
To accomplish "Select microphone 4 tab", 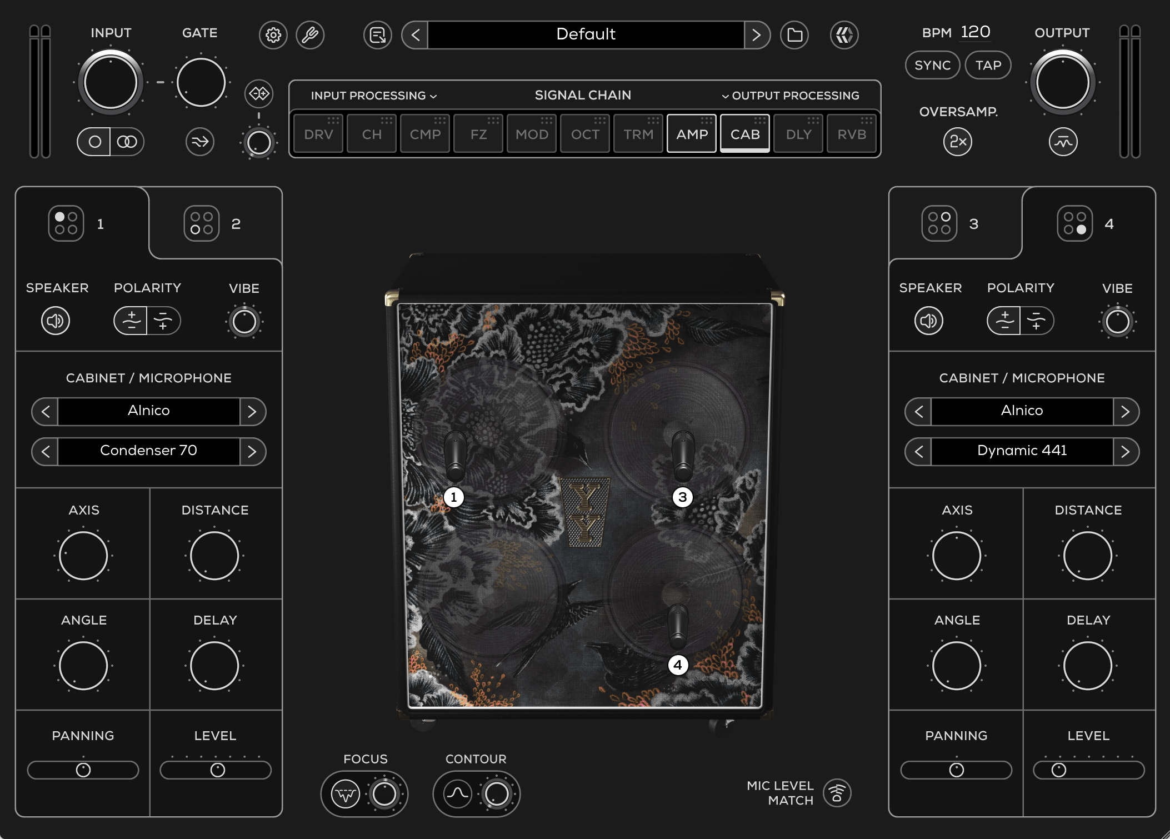I will [1089, 223].
